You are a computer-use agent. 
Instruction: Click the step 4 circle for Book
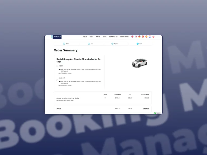coord(137,44)
